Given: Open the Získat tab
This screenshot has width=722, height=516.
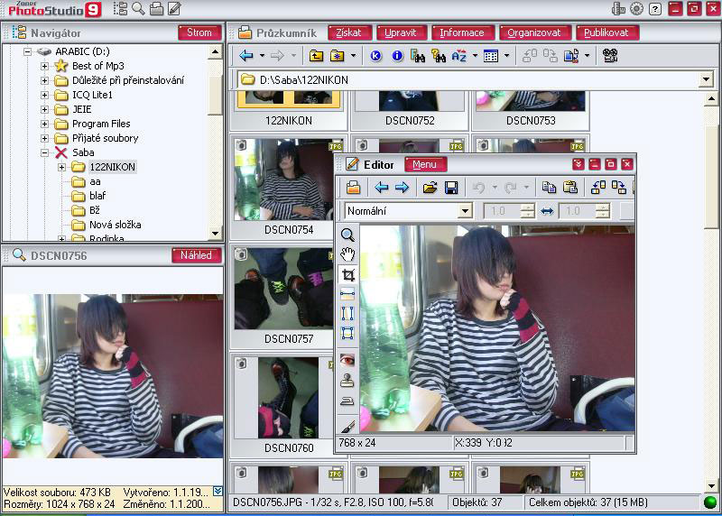Looking at the screenshot, I should pyautogui.click(x=349, y=32).
